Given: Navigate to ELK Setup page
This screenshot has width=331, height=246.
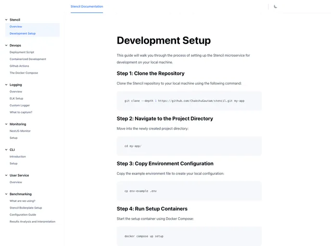Looking at the screenshot, I should coord(16,98).
